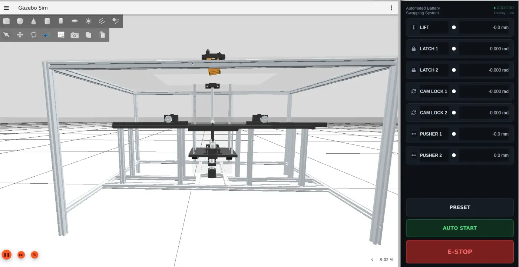This screenshot has height=267, width=519.
Task: Activate the select mode arrow tool
Action: 6,35
